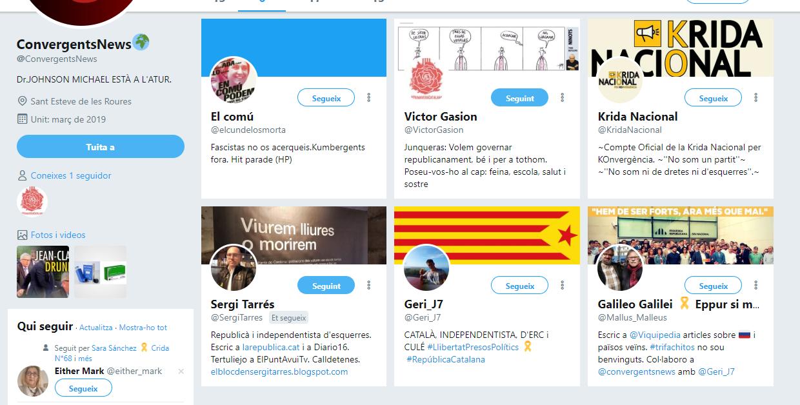Toggle Segueix button for Krida Nacional
This screenshot has height=405, width=800.
pyautogui.click(x=713, y=98)
